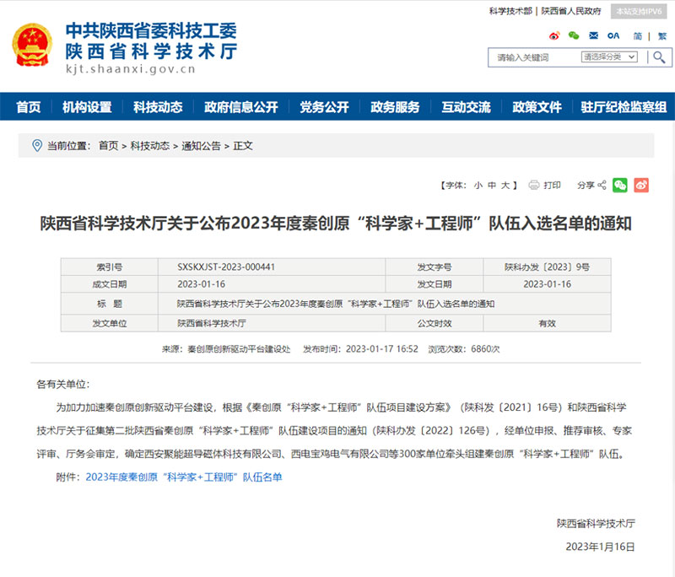Image resolution: width=675 pixels, height=577 pixels.
Task: Open the OA system icon
Action: (613, 35)
